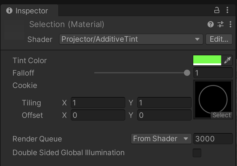Open the Shader dropdown Projector/AdditiveTint
Image resolution: width=237 pixels, height=166 pixels.
131,39
